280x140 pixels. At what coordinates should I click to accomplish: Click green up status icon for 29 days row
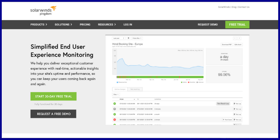(x=115, y=104)
